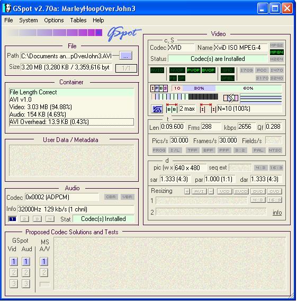Open the Options menu

point(54,20)
